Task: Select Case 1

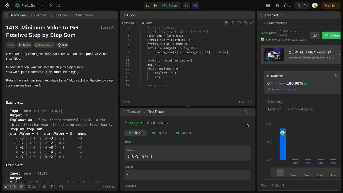Action: [135, 133]
